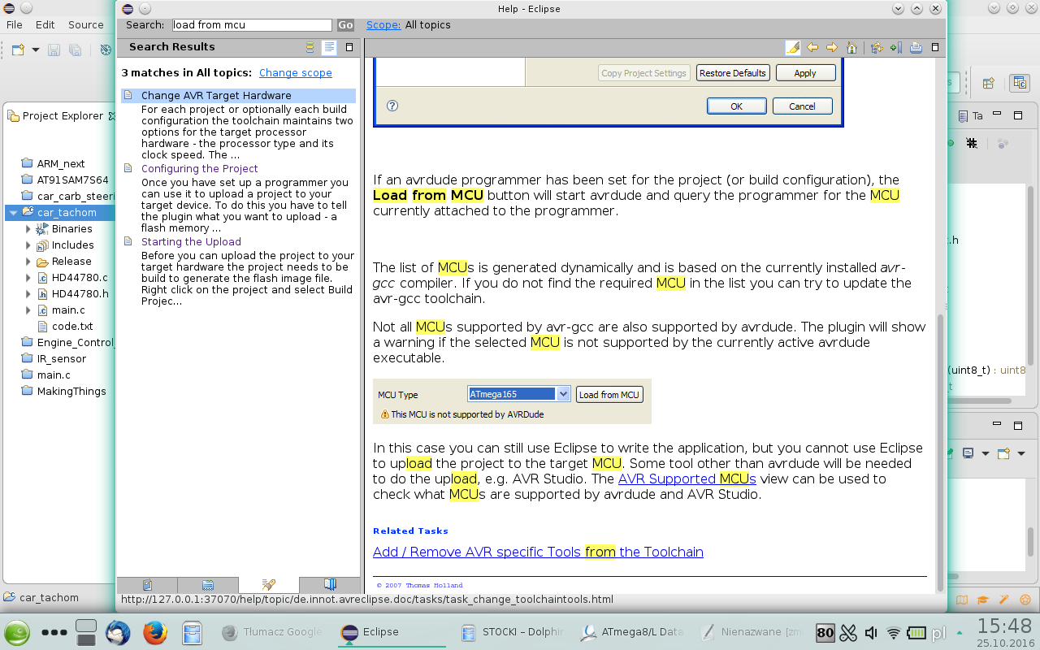1040x650 pixels.
Task: Go back using the yellow left arrow
Action: [x=812, y=47]
